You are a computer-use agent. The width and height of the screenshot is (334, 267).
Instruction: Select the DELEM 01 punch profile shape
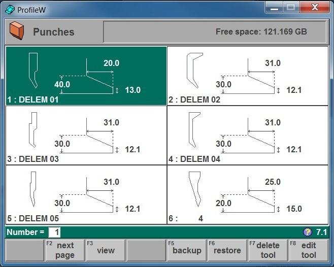click(x=34, y=70)
